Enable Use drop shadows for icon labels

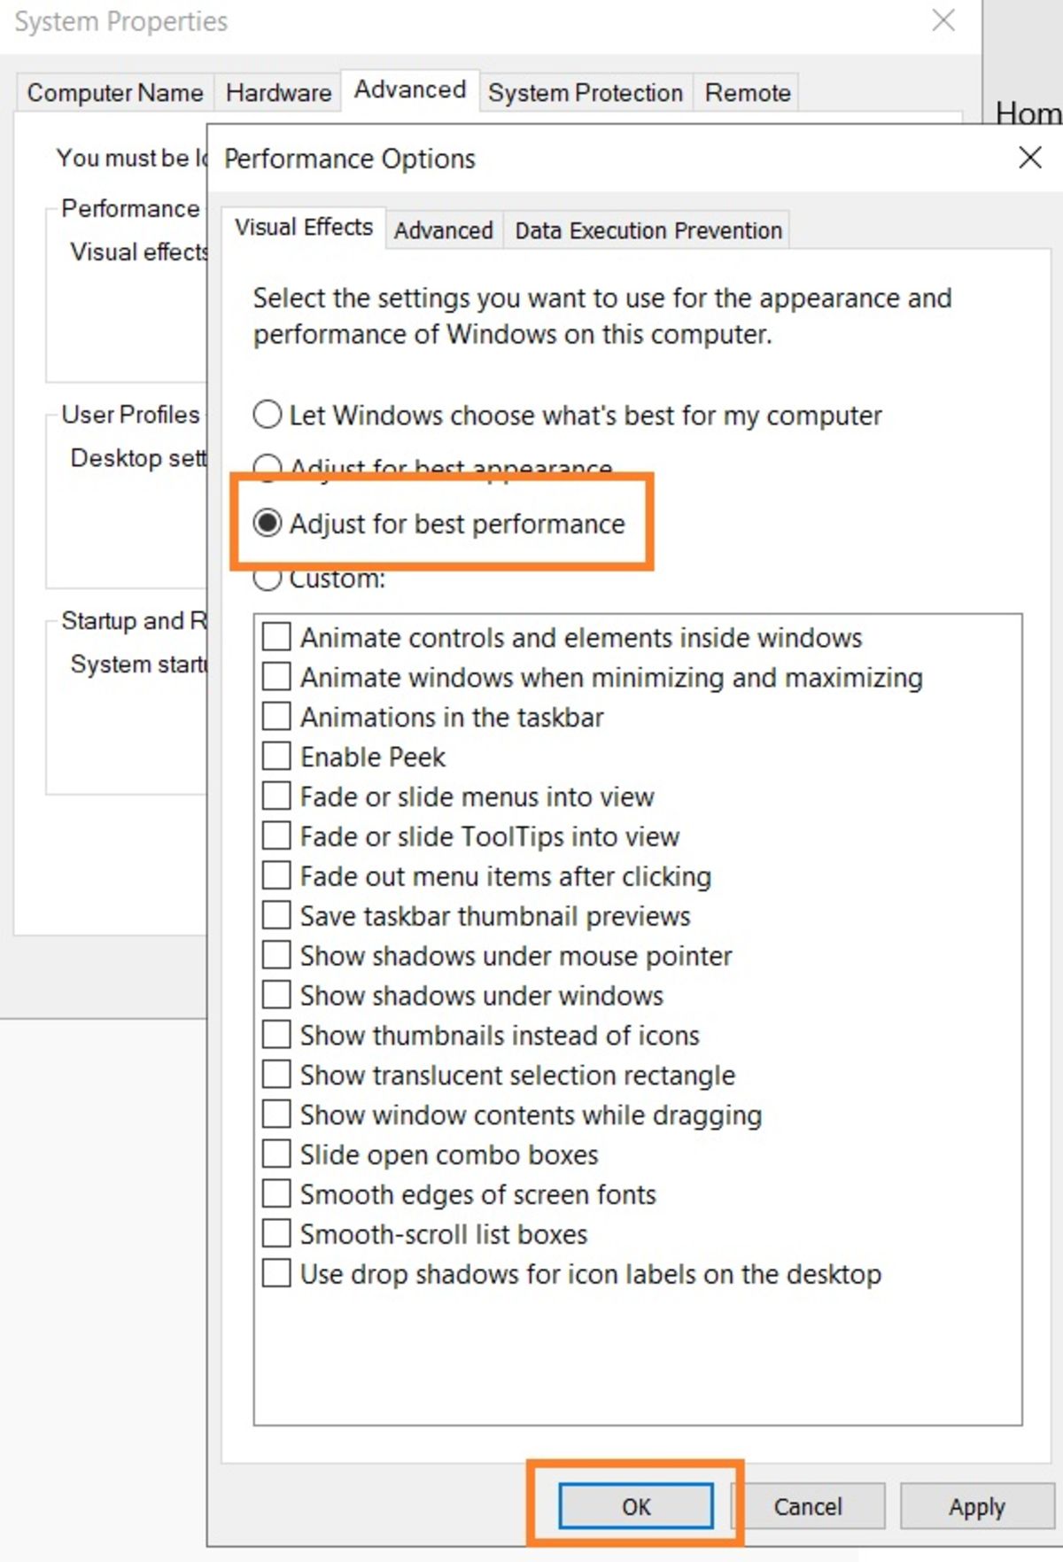pos(276,1273)
